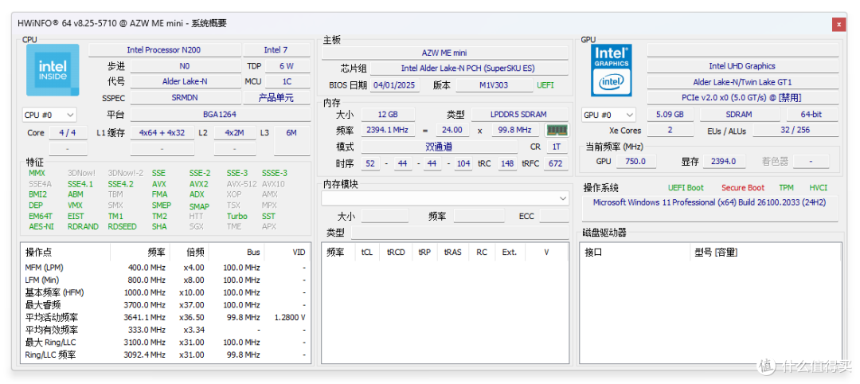Select the Ring/LLC 频率 row
This screenshot has width=860, height=384.
click(x=166, y=355)
